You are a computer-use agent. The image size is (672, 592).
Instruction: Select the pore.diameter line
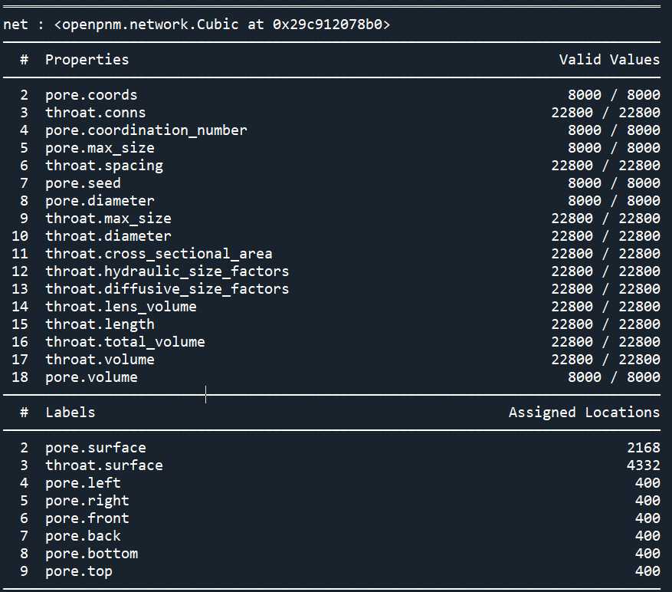pyautogui.click(x=332, y=201)
